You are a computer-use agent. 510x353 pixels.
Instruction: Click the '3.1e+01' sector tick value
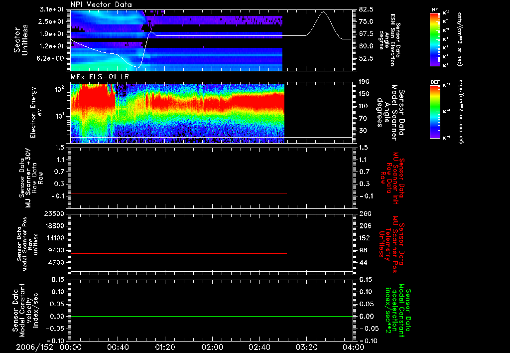pyautogui.click(x=52, y=9)
